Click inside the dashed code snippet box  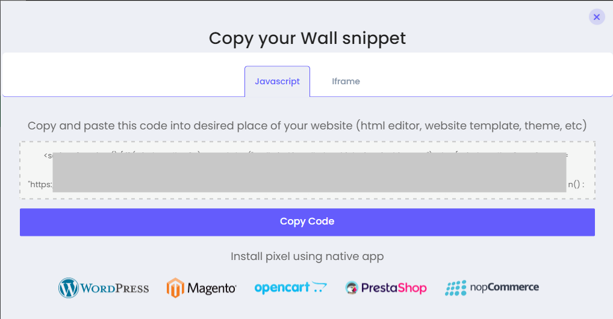pos(307,170)
